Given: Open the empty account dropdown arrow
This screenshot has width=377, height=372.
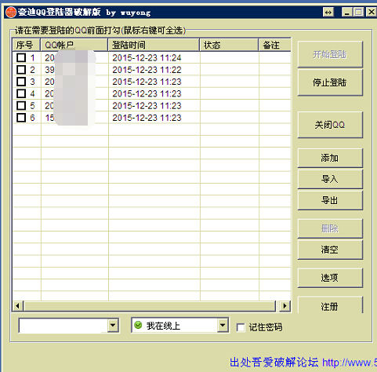Looking at the screenshot, I should coord(113,326).
